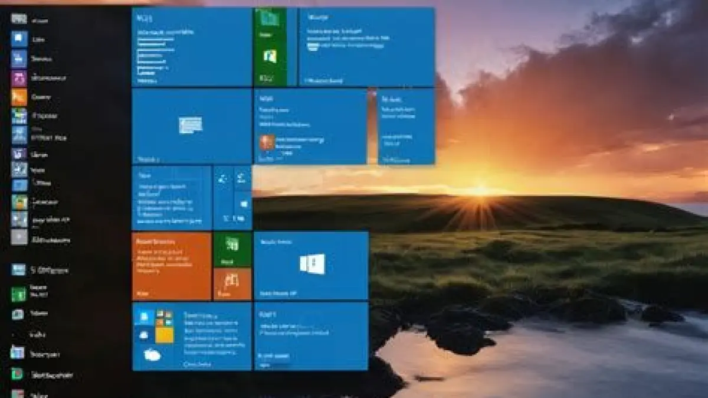Click the small green tile beside the orange tile
Screen dimensions: 708x398
[232, 249]
